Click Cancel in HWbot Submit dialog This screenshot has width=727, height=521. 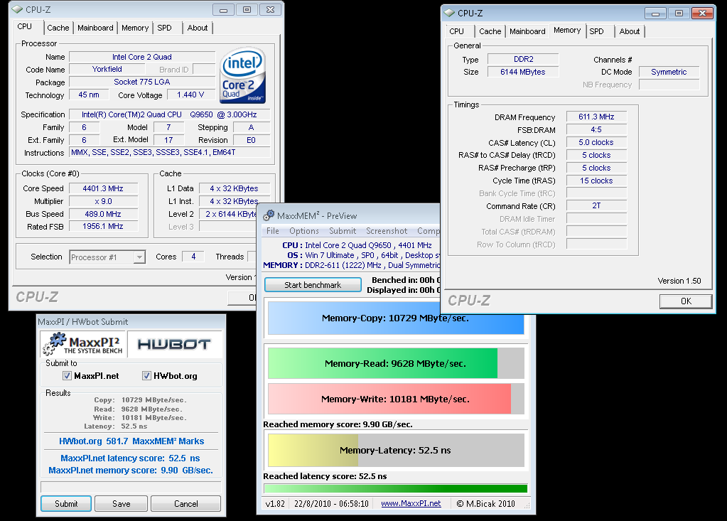[x=186, y=504]
